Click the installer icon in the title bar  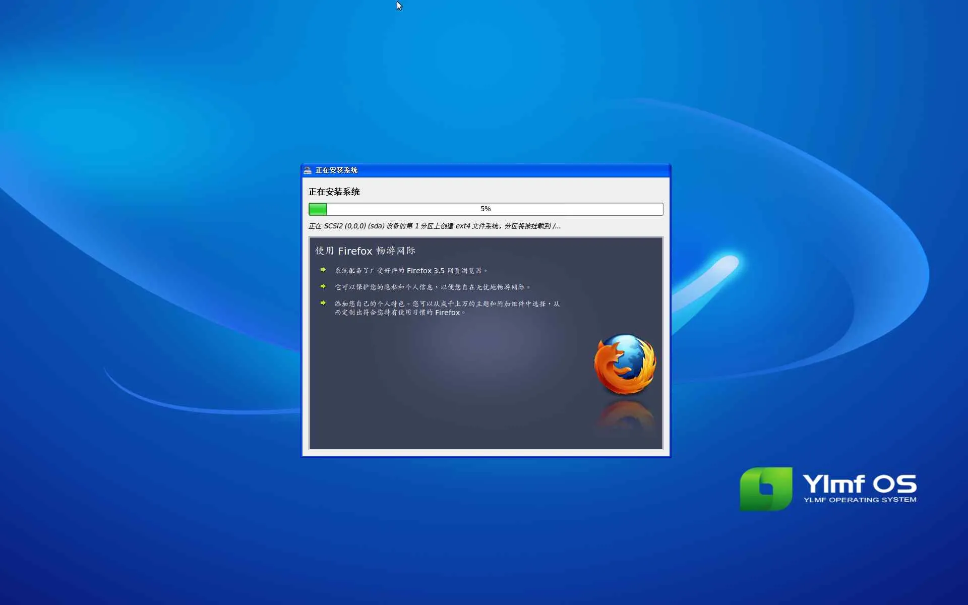308,170
